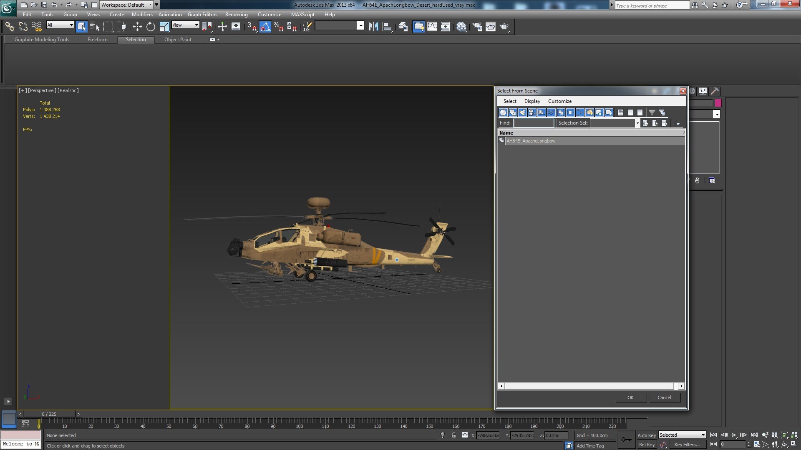Choose the Select and Move tool
This screenshot has width=801, height=450.
(x=137, y=27)
